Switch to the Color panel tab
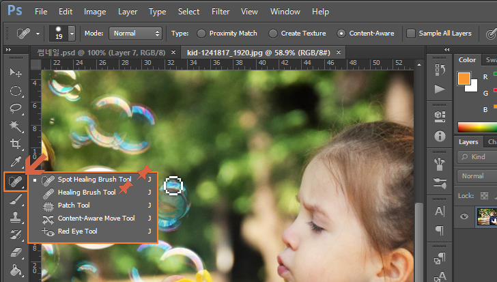 tap(467, 60)
